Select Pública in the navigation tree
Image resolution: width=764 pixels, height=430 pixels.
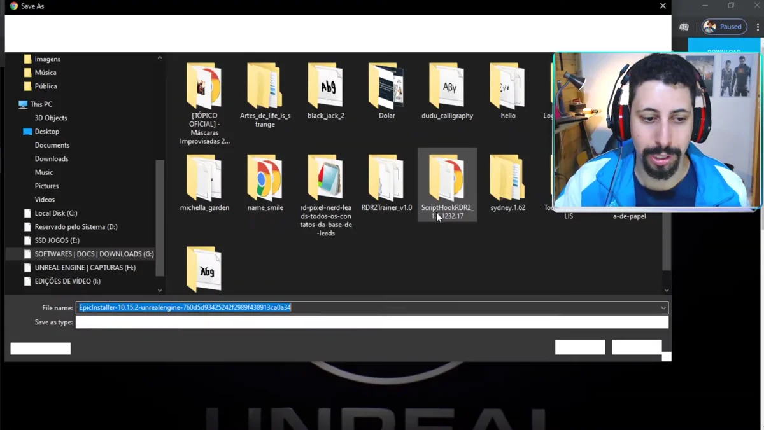pos(46,86)
